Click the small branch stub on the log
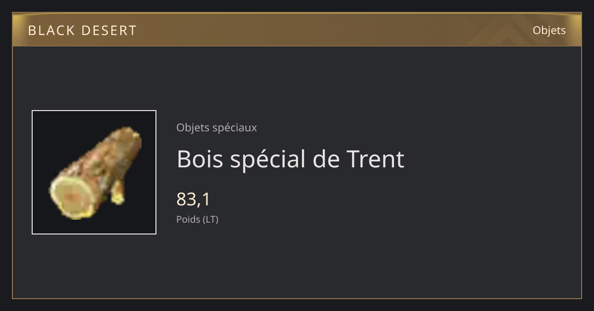Viewport: 594px width, 311px height. point(117,194)
